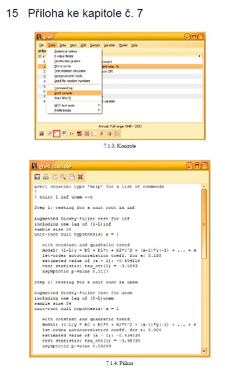This screenshot has width=225, height=374.
Task: Click the console line 'coint 1 inf unem --c'
Action: pos(66,197)
